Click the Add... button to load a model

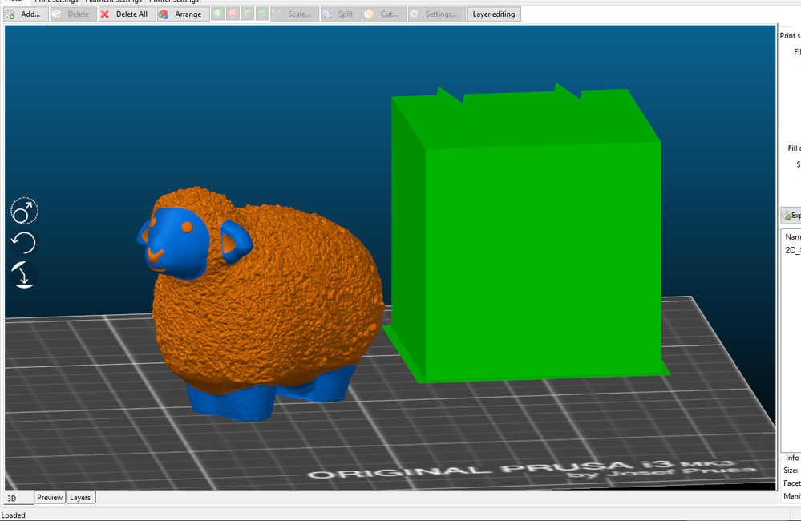click(x=25, y=14)
